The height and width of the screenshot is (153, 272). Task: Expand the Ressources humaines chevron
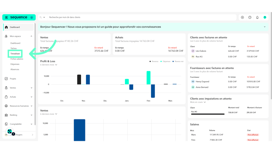click(31, 106)
